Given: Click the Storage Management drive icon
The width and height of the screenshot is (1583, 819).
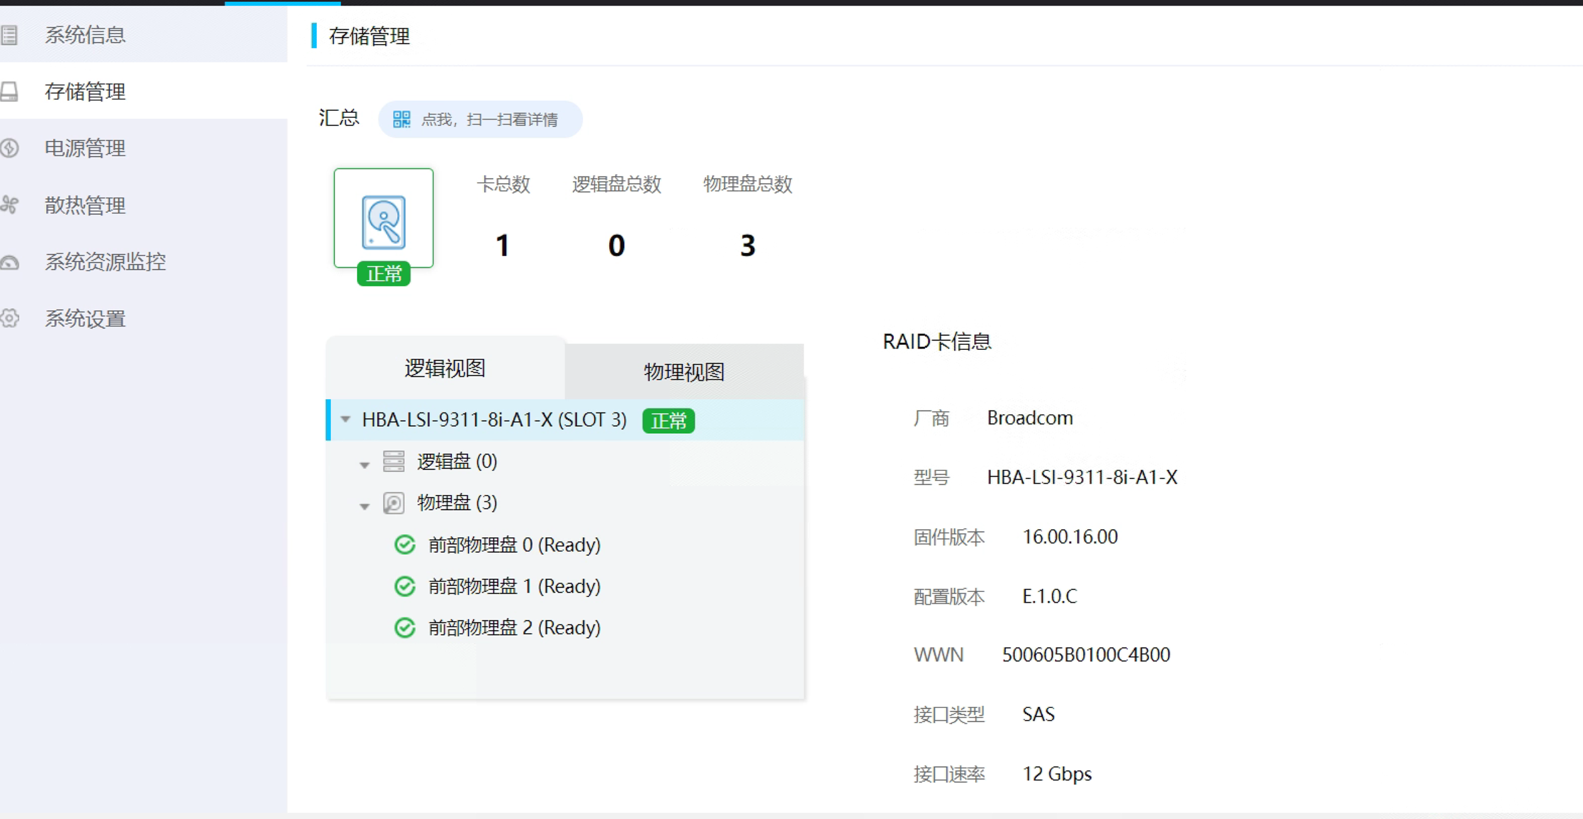Looking at the screenshot, I should [9, 92].
